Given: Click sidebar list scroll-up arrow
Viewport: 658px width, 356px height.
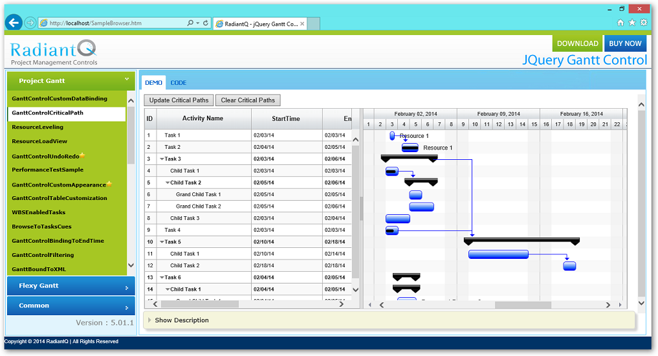Looking at the screenshot, I should point(131,101).
